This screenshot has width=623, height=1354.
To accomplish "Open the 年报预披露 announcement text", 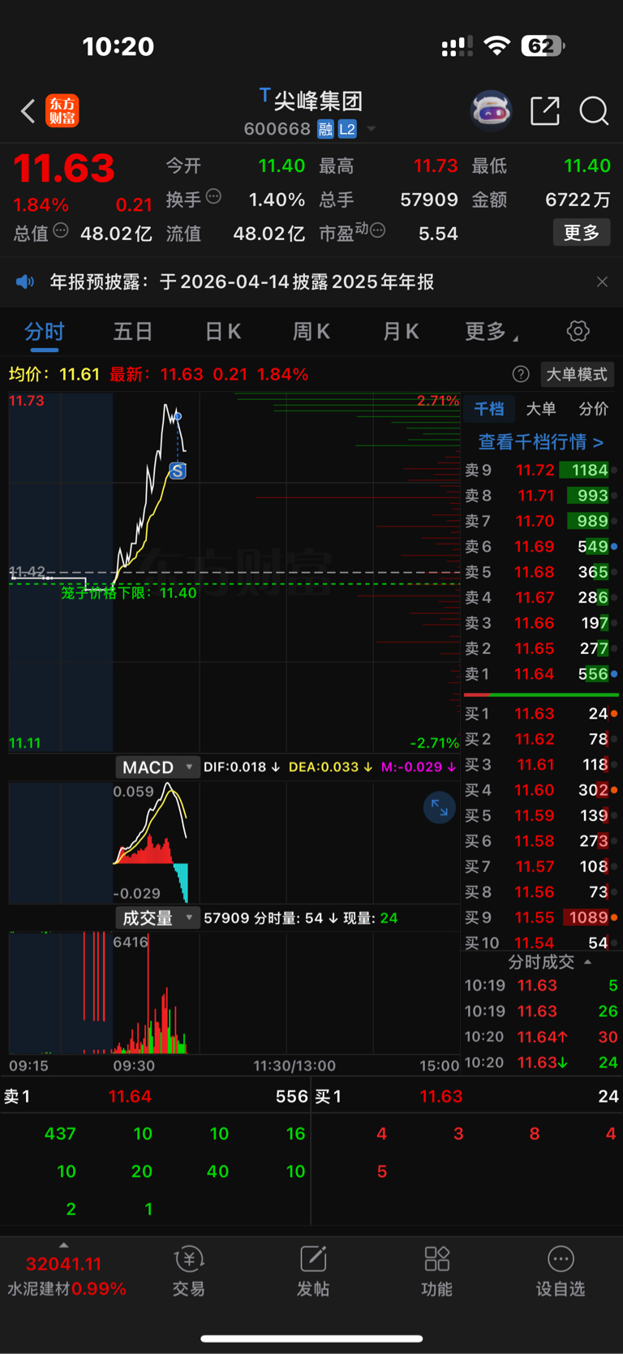I will pos(242,282).
